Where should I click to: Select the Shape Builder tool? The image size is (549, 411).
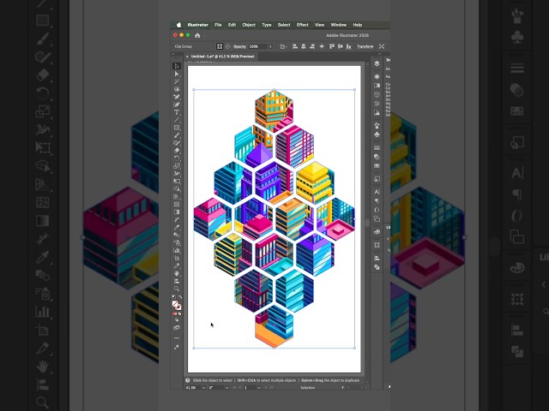[x=177, y=189]
